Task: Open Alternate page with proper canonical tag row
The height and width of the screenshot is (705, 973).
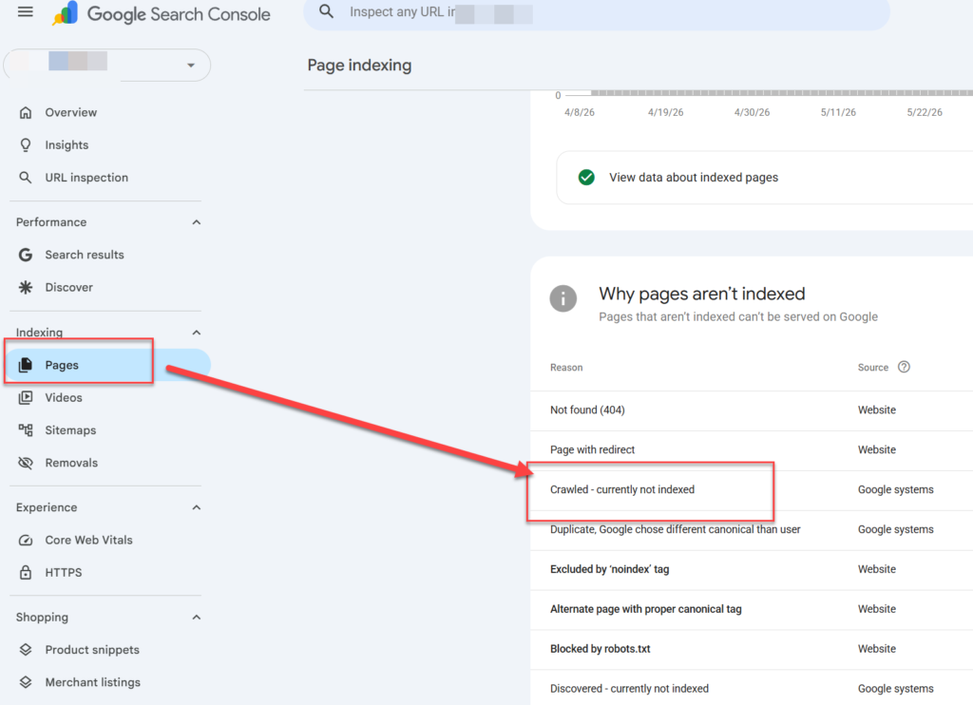Action: [752, 609]
